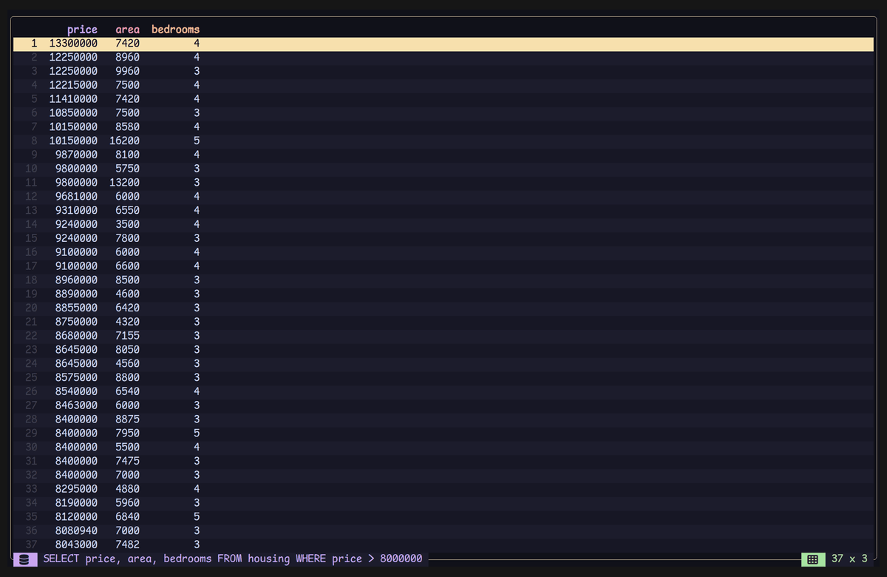Select area cell 7475

[x=128, y=461]
